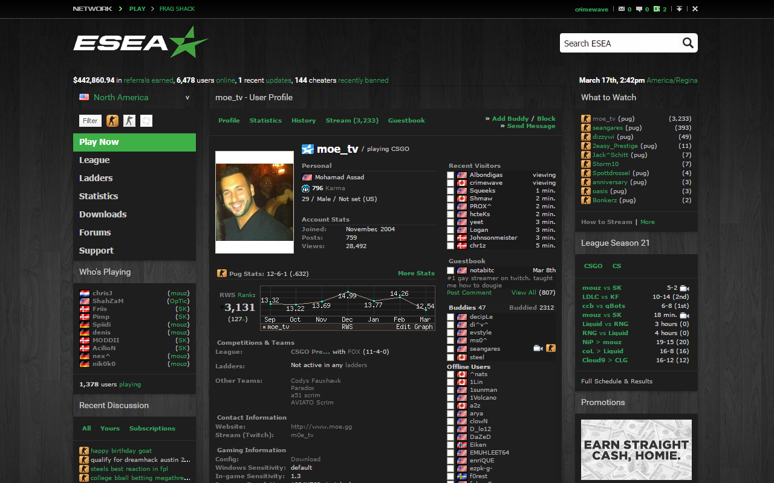Viewport: 774px width, 483px height.
Task: Click the Karma icon beside 796
Action: (x=306, y=188)
